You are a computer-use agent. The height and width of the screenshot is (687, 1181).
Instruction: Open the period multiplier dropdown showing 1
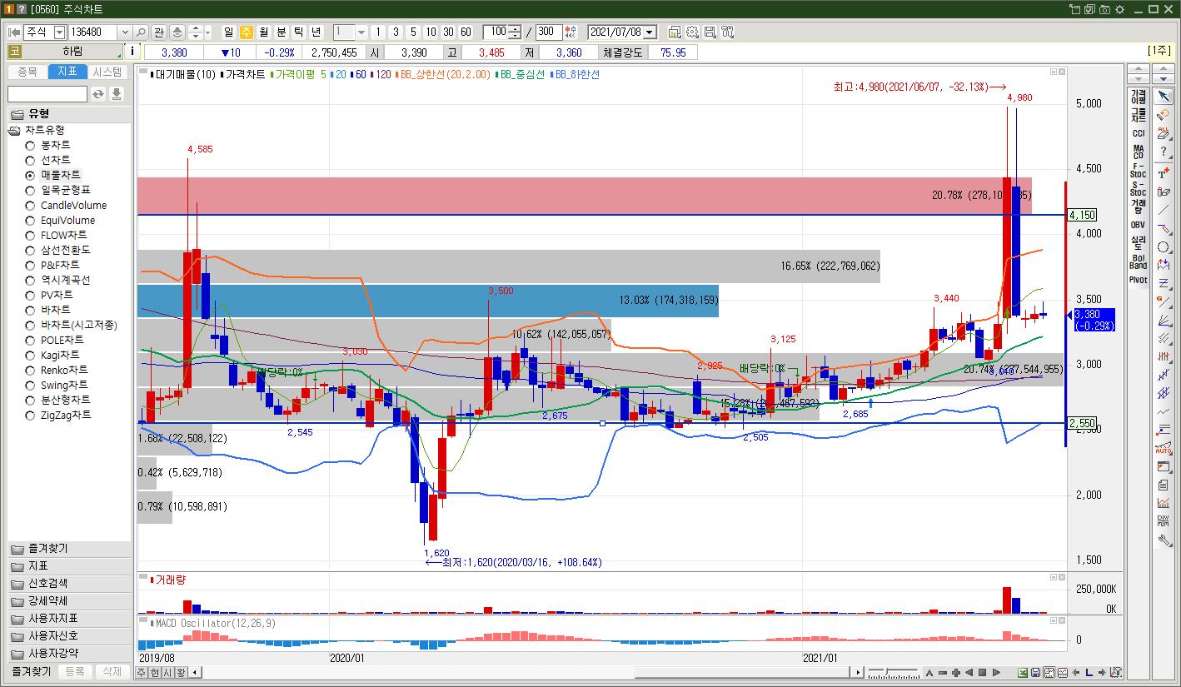point(361,32)
